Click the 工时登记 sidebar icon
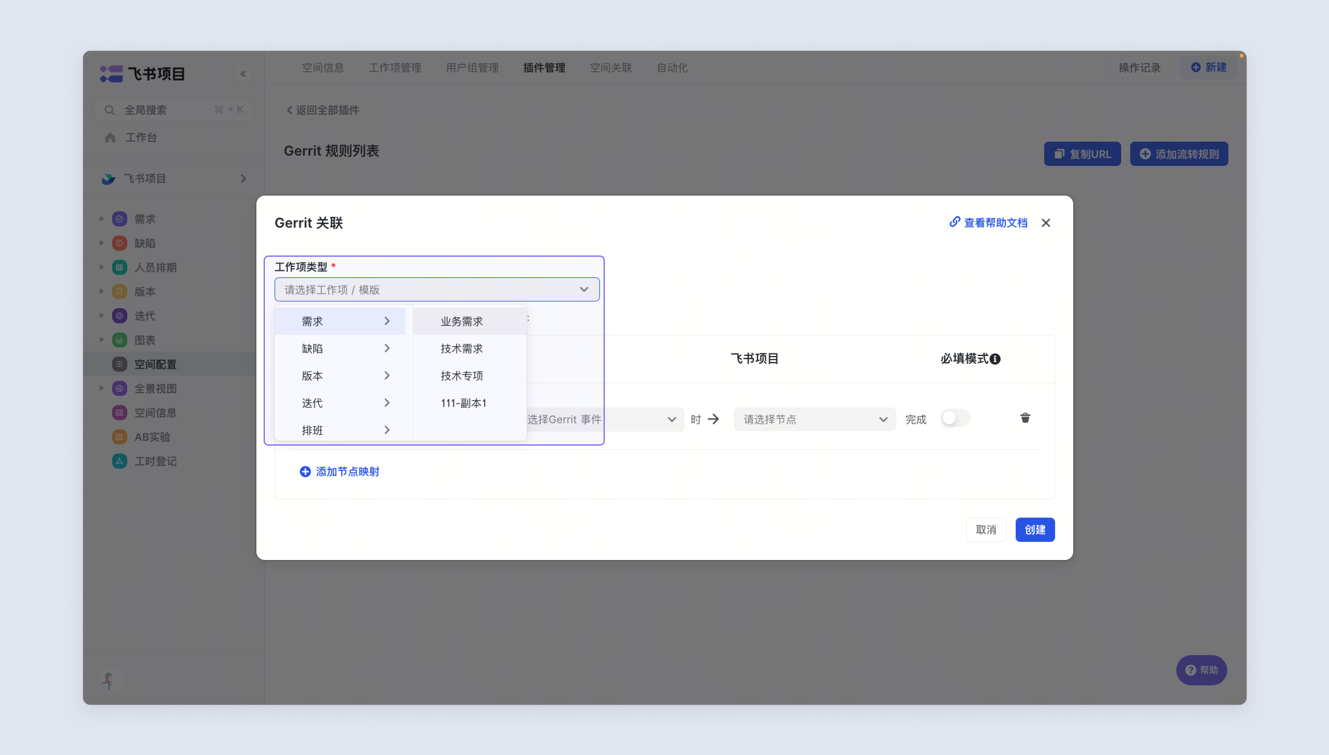1329x755 pixels. [x=119, y=461]
